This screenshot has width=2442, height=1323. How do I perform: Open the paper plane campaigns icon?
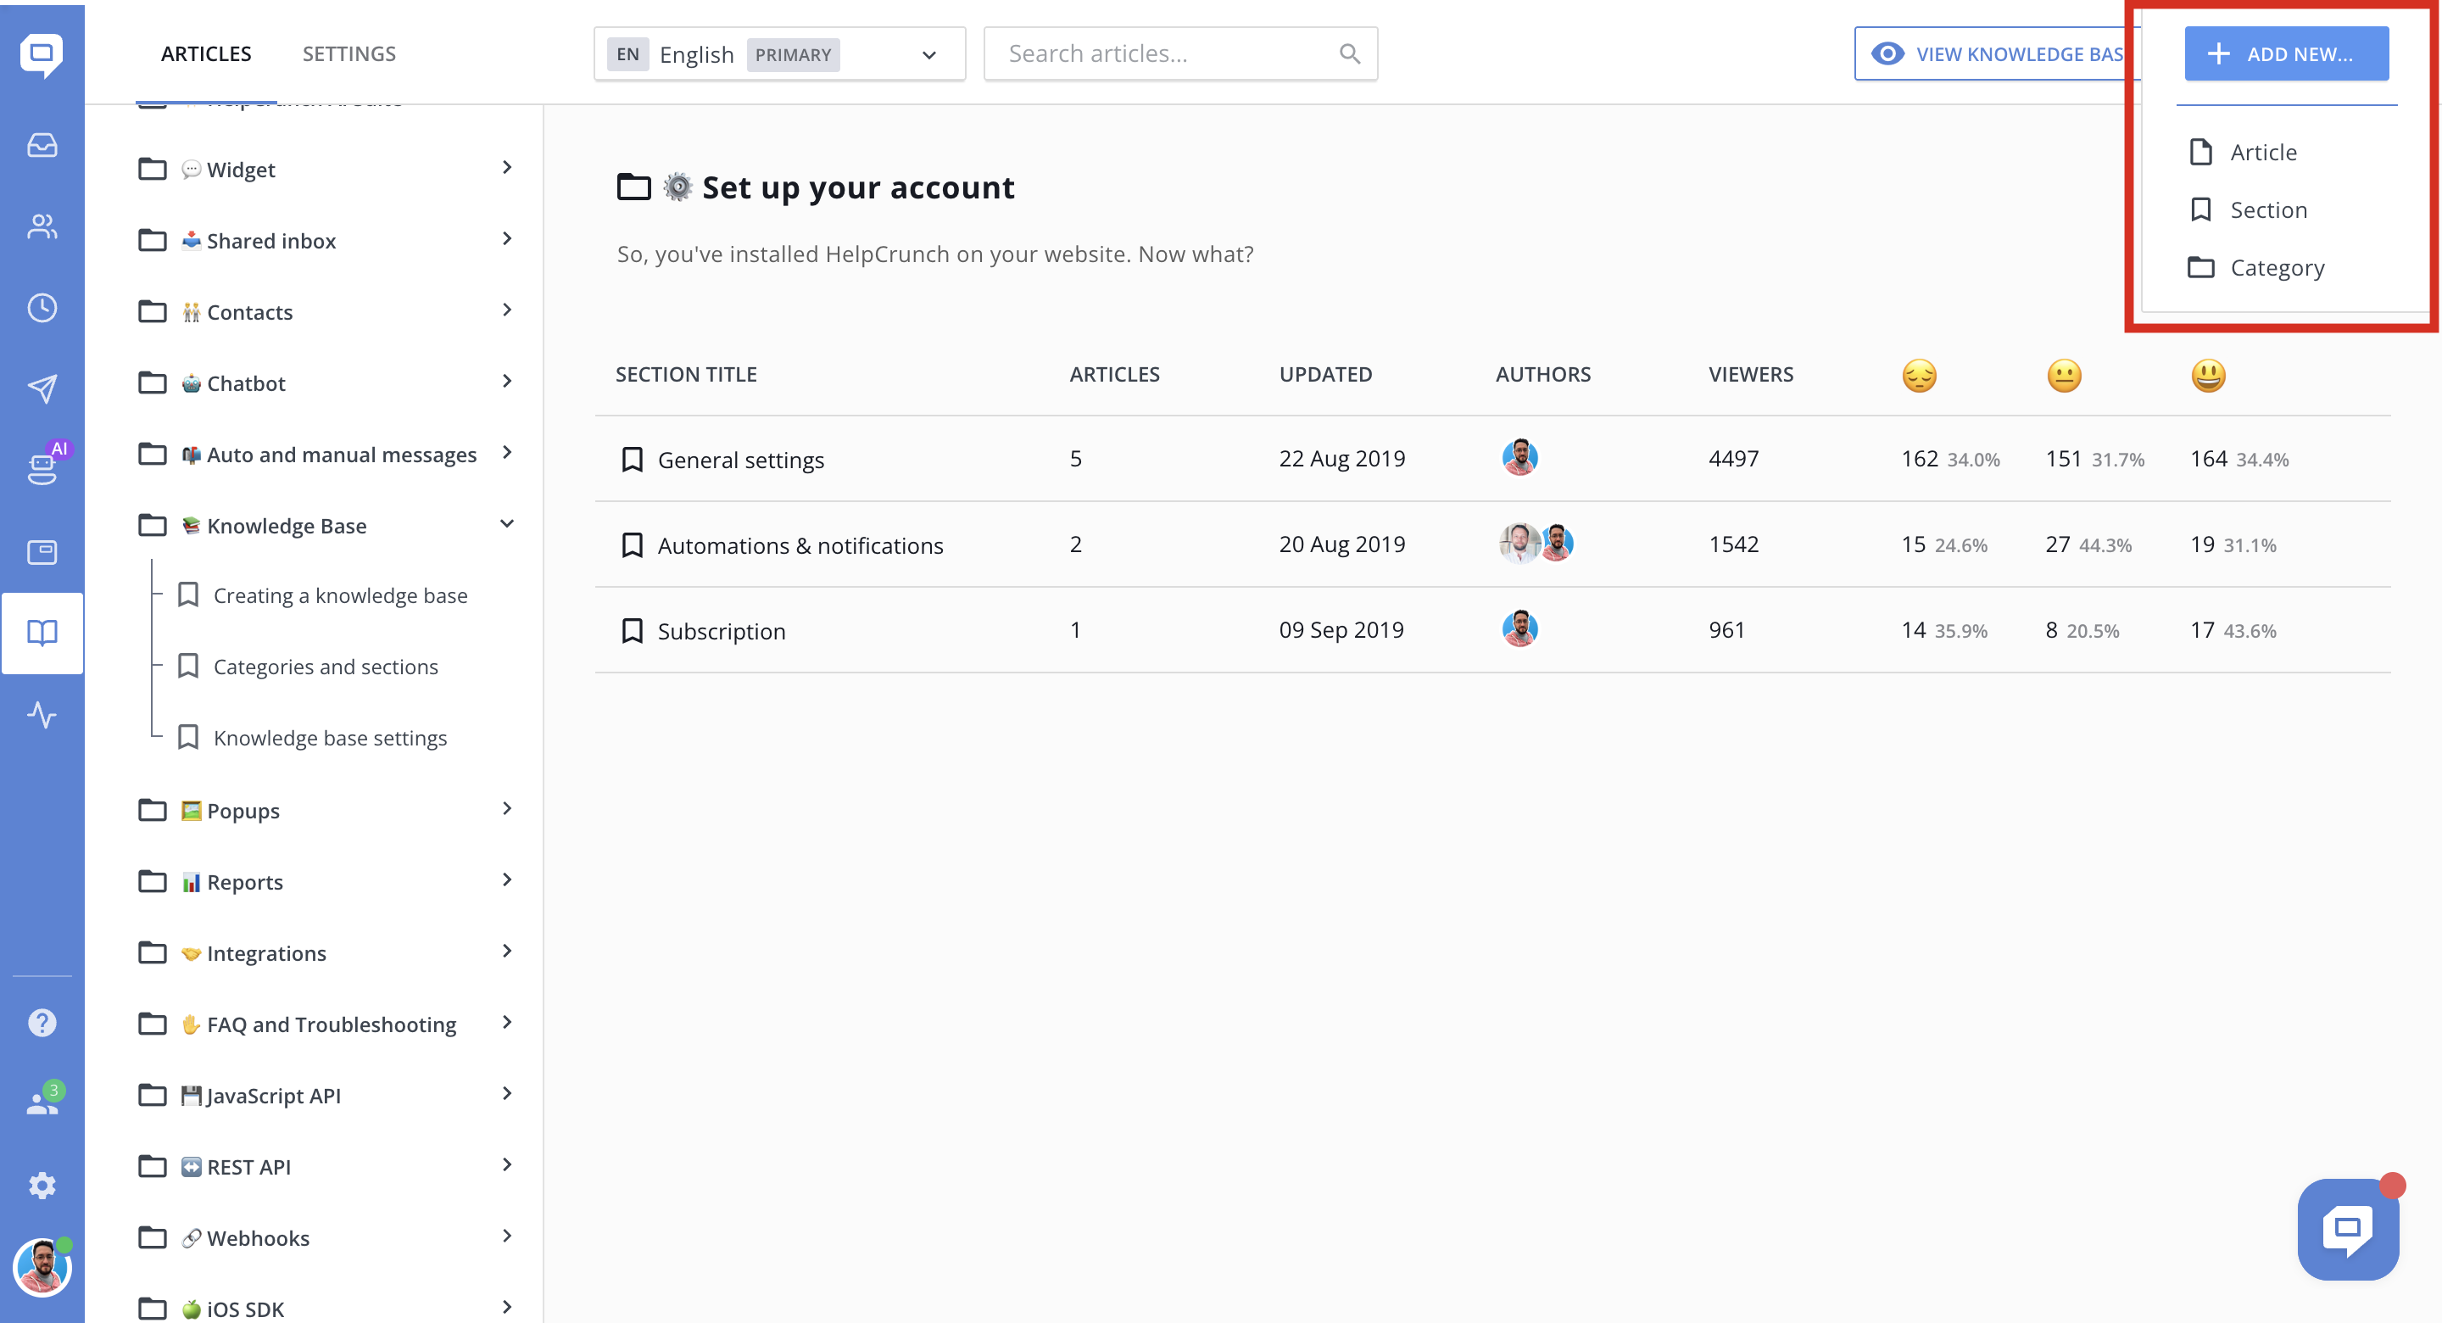point(42,388)
